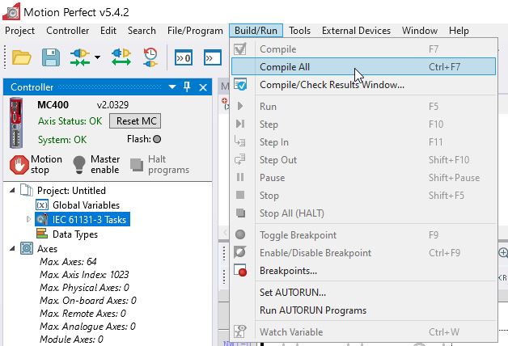Click the Stop All (HALT) entry

(x=363, y=213)
